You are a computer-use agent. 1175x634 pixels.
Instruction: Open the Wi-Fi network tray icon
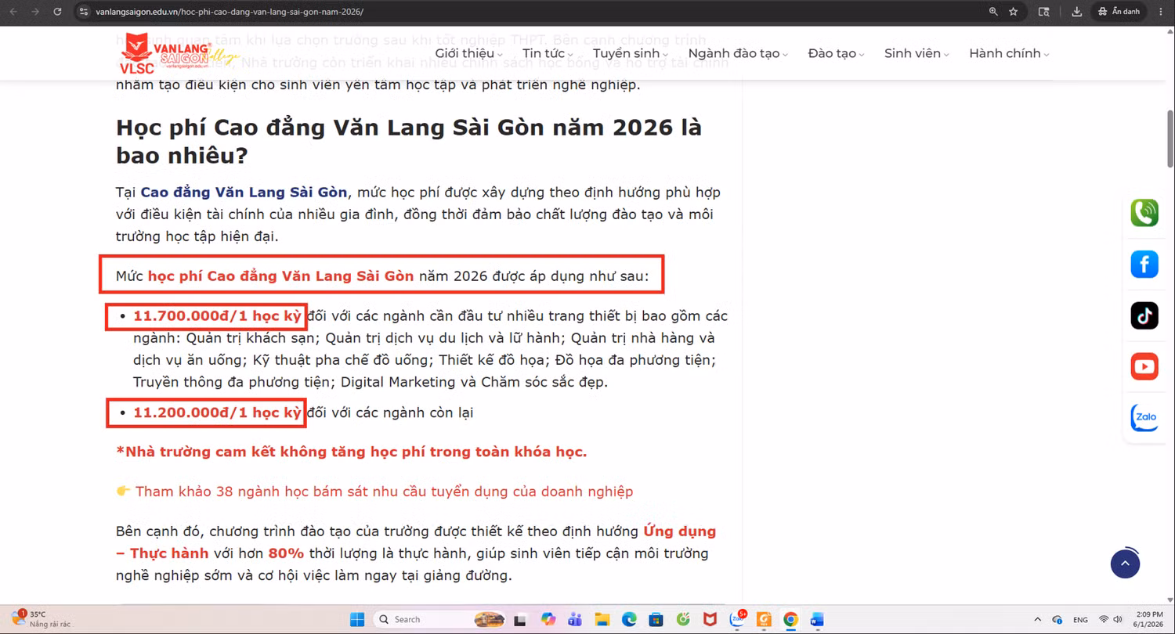[1104, 619]
